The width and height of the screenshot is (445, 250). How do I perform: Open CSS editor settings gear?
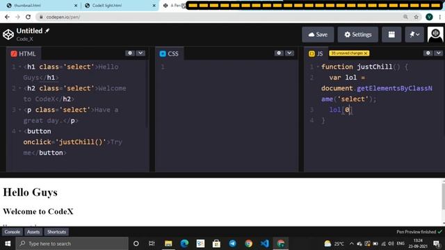279,53
